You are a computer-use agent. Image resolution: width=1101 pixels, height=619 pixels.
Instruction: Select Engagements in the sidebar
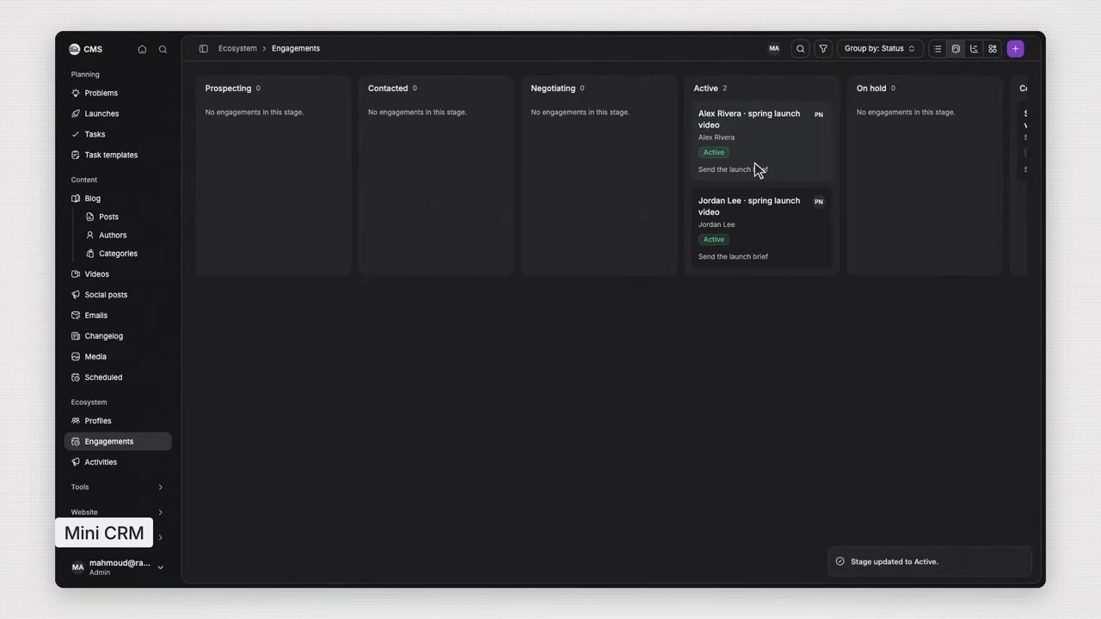pyautogui.click(x=118, y=442)
